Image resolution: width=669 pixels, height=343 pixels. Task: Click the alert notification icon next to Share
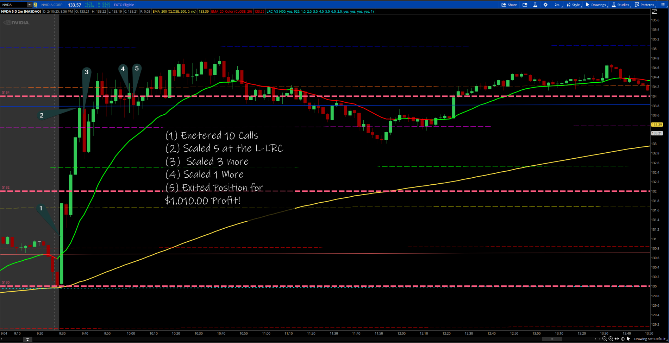click(x=525, y=5)
